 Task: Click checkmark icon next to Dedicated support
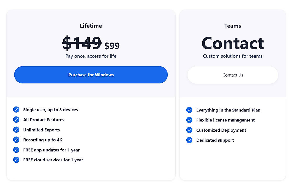point(189,140)
